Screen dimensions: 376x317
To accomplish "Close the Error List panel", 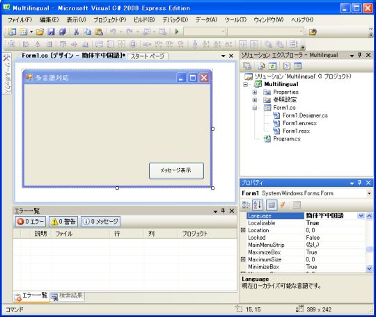I will [x=232, y=211].
